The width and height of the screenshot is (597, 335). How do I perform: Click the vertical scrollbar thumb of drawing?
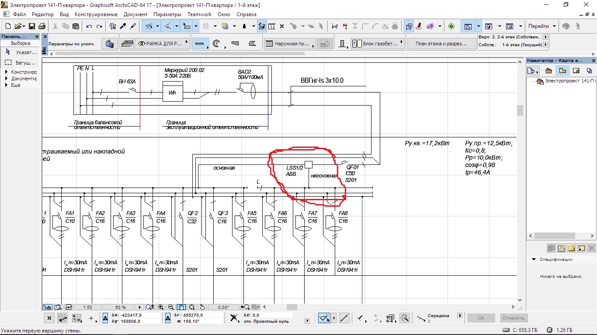(x=520, y=110)
